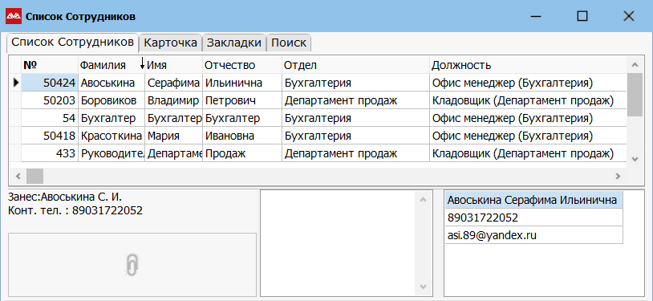Click the horizontal scrollbar thumb
The height and width of the screenshot is (301, 653).
pos(35,176)
